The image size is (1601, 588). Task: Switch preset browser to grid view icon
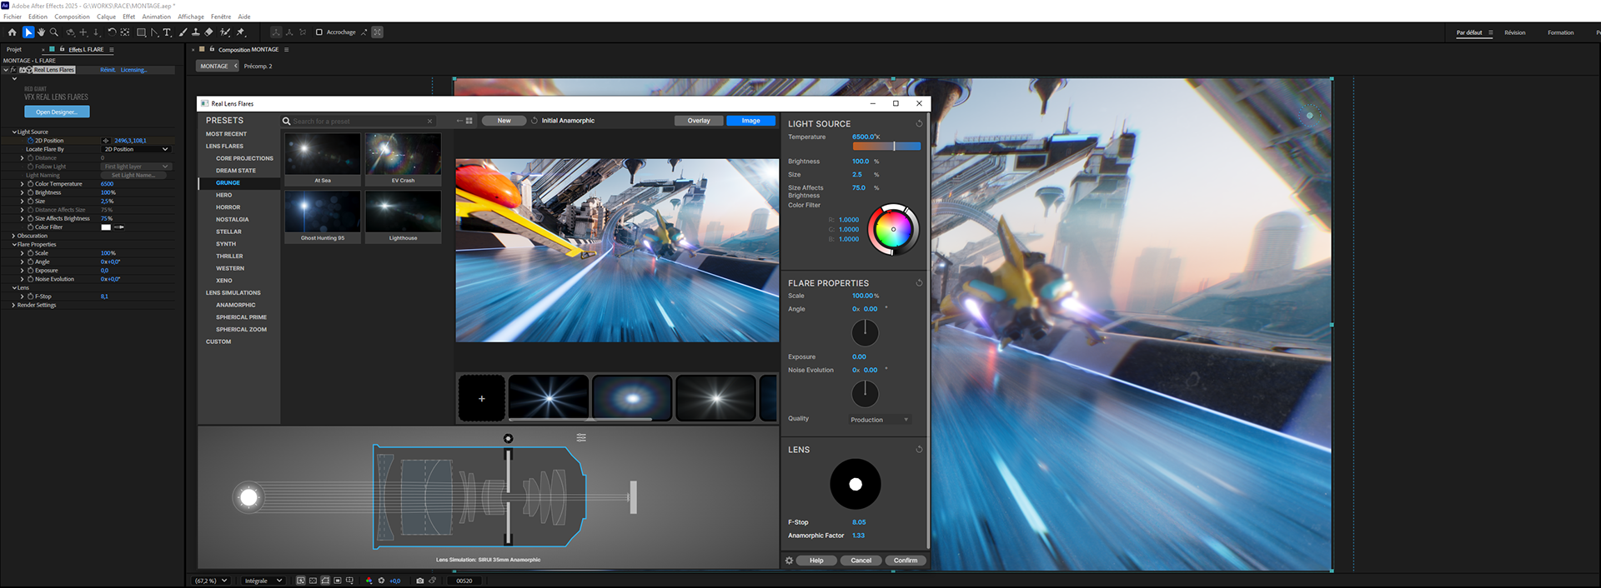[x=469, y=121]
